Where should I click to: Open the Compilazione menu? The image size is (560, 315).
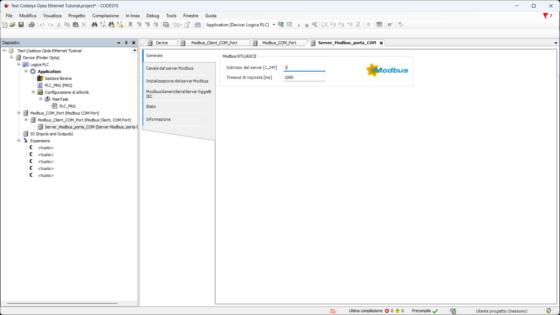(x=105, y=16)
